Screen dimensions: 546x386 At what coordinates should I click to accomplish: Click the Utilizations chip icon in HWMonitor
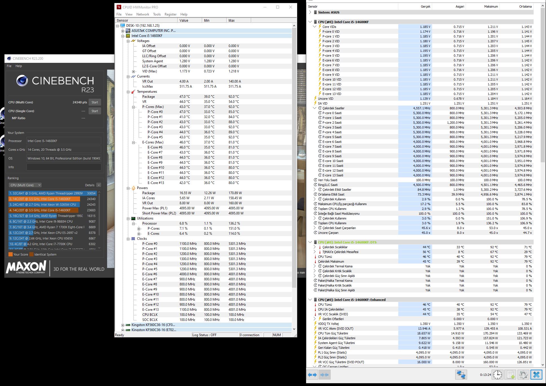click(x=133, y=218)
